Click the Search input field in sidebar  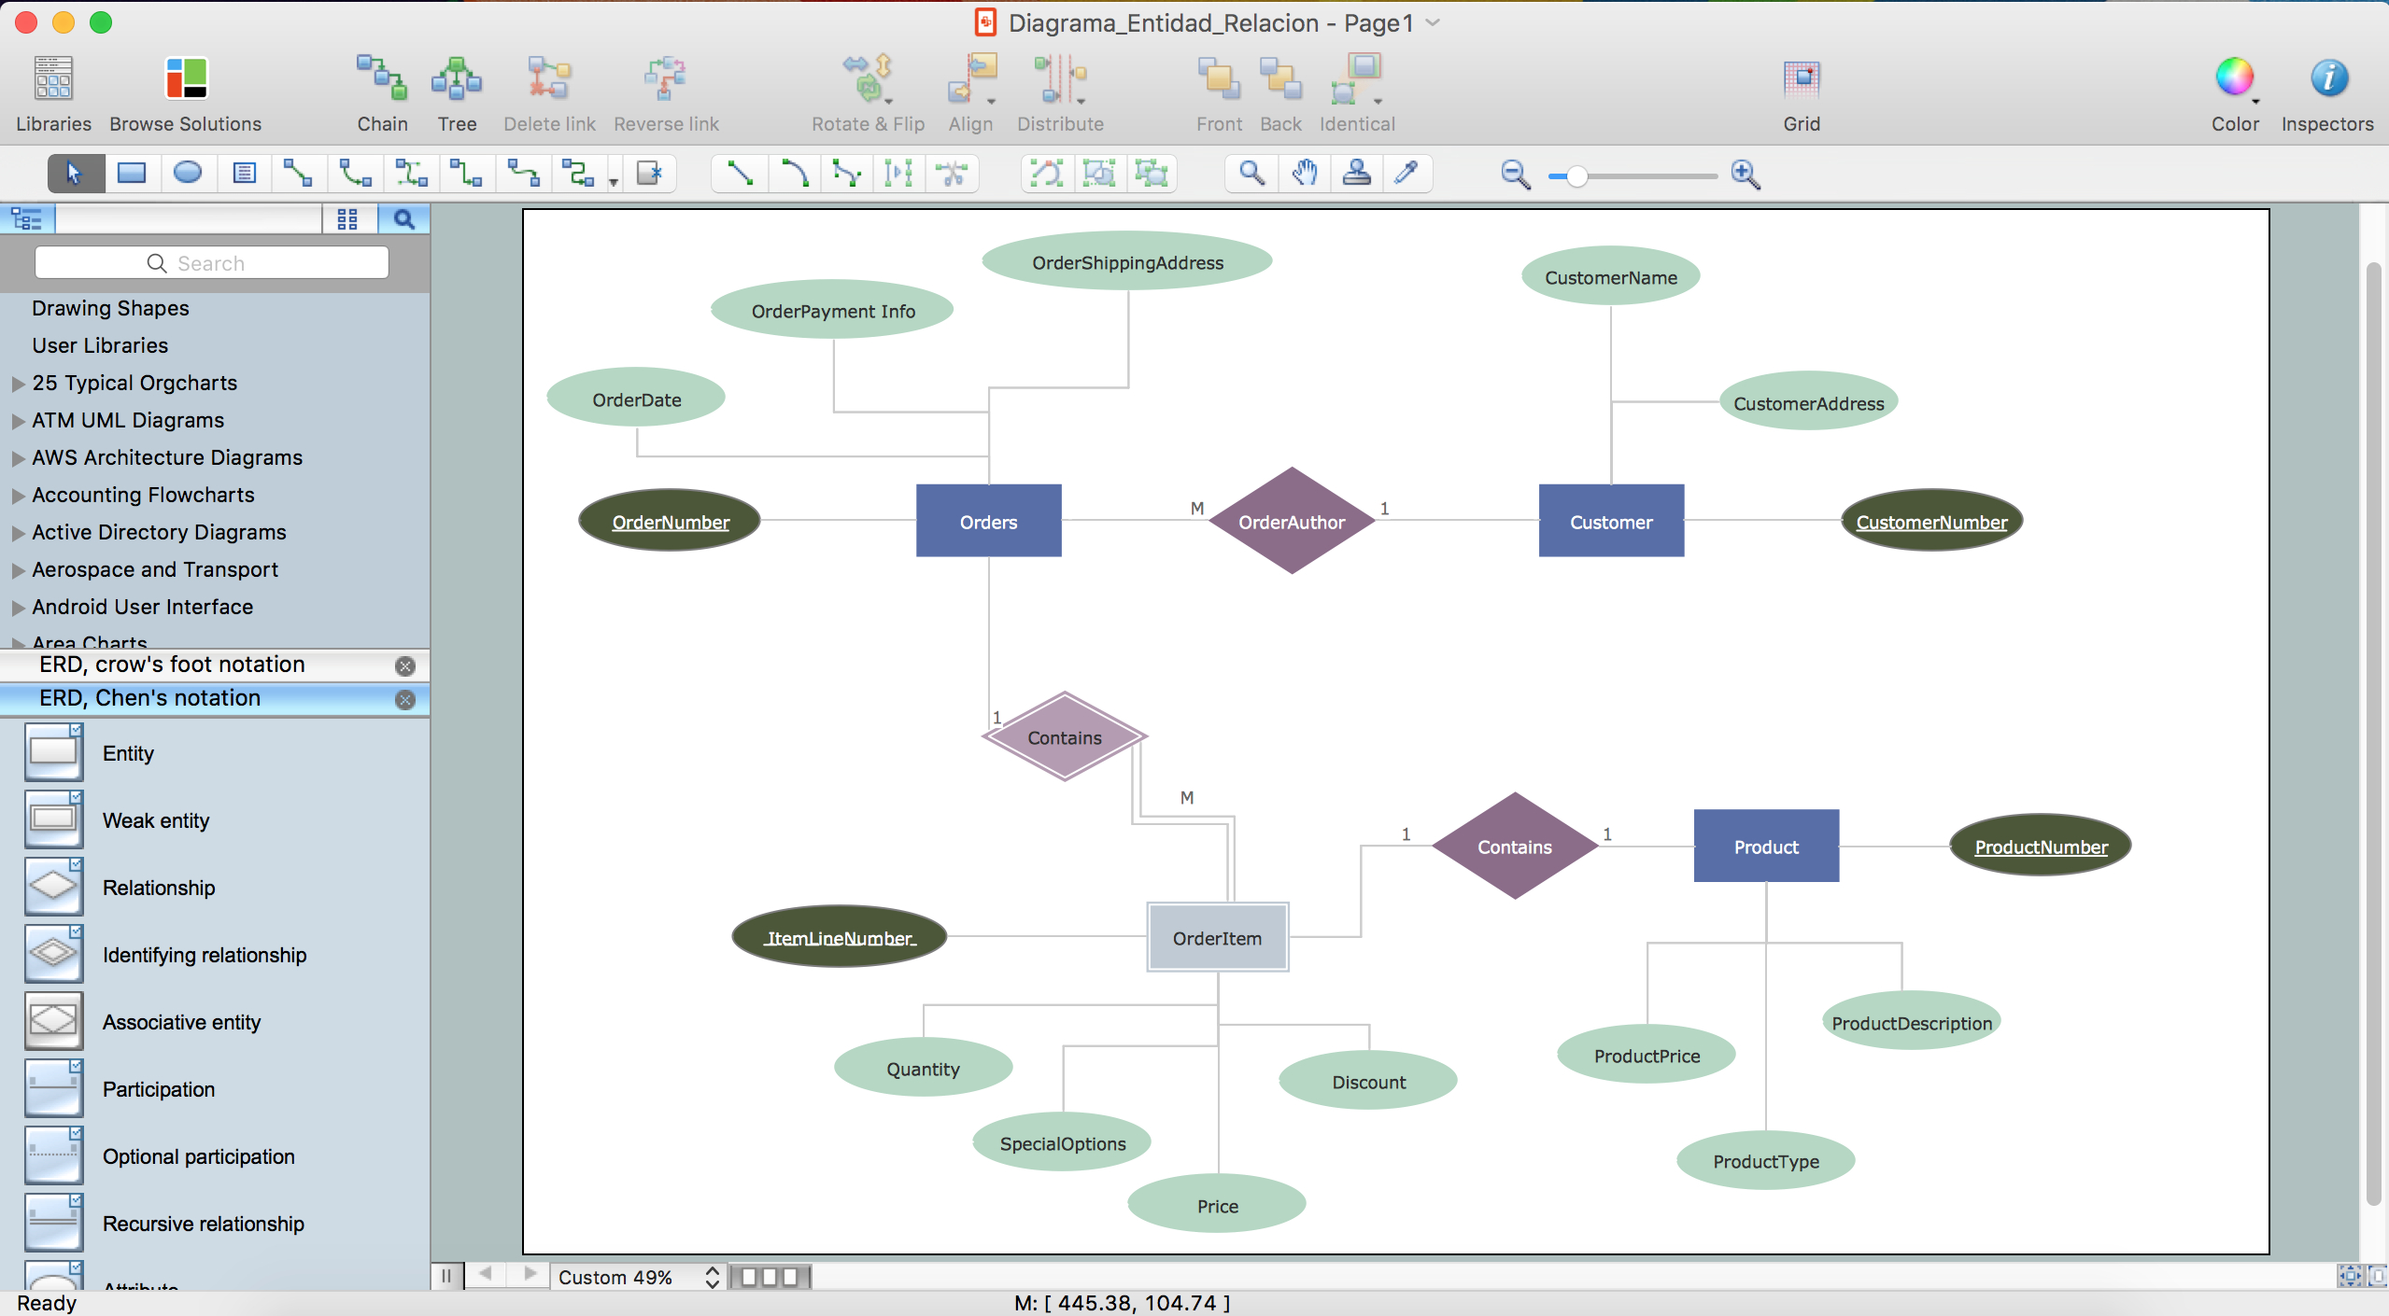(x=211, y=262)
